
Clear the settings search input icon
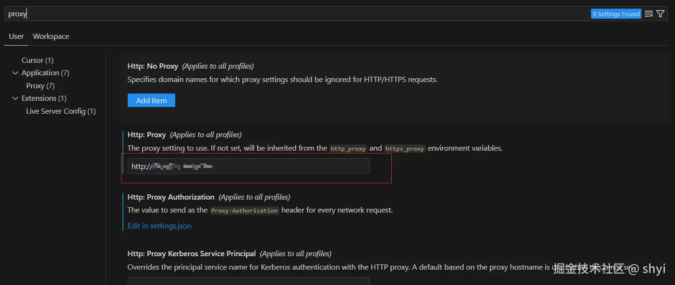(x=649, y=14)
